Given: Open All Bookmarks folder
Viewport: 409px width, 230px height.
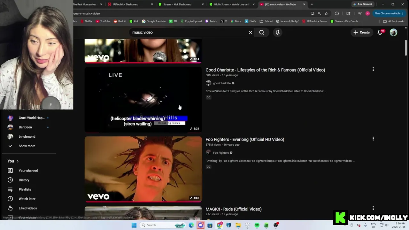Looking at the screenshot, I should (x=394, y=21).
